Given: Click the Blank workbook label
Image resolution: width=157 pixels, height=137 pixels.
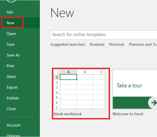Looking at the screenshot, I should (68, 114).
